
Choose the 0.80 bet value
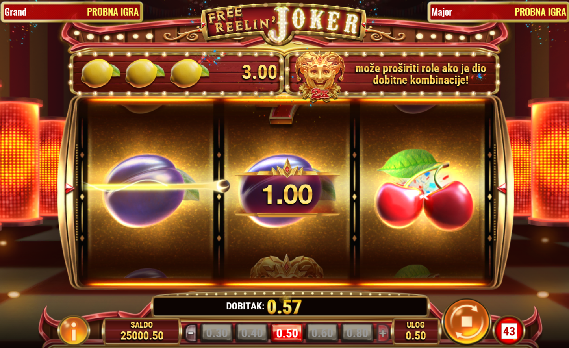tap(357, 333)
